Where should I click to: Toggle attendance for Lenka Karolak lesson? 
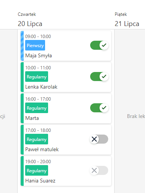[x=99, y=77]
